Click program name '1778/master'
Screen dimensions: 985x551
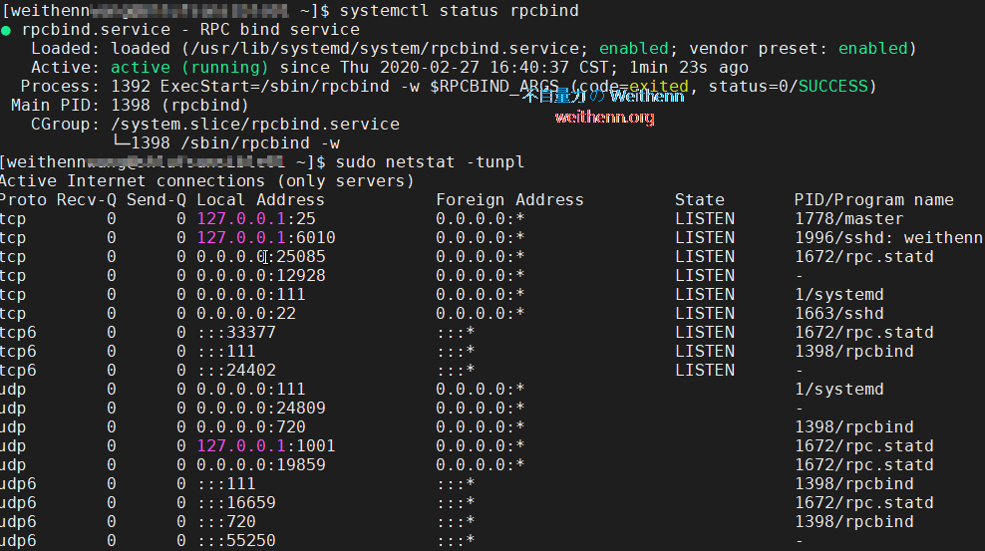(849, 218)
